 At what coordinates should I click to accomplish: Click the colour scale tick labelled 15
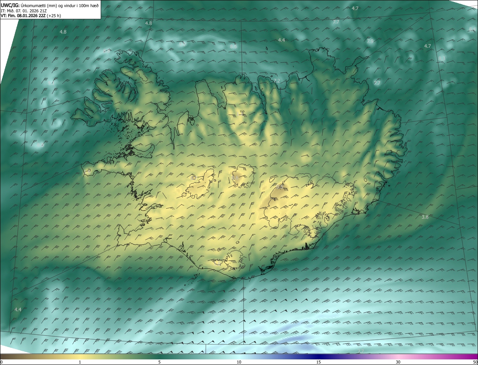pos(319,362)
